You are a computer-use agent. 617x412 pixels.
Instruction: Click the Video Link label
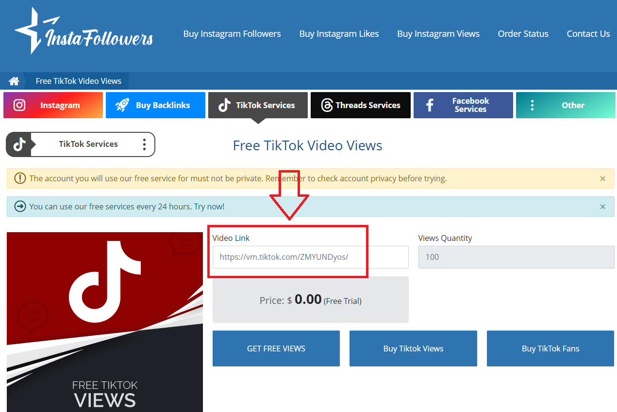(231, 238)
